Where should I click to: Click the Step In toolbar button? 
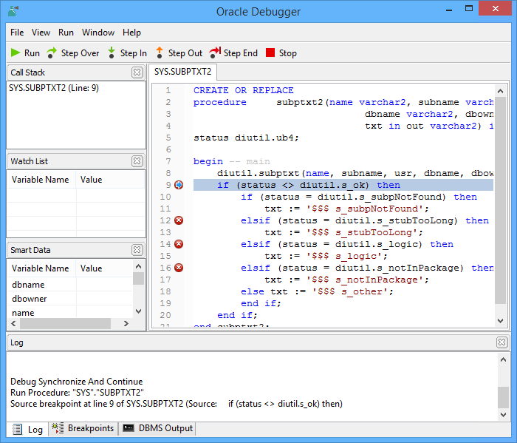[127, 53]
